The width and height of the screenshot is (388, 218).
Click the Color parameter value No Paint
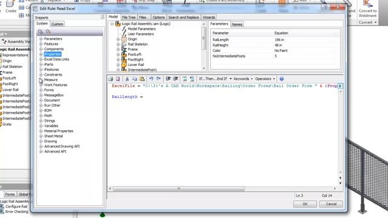pyautogui.click(x=281, y=51)
